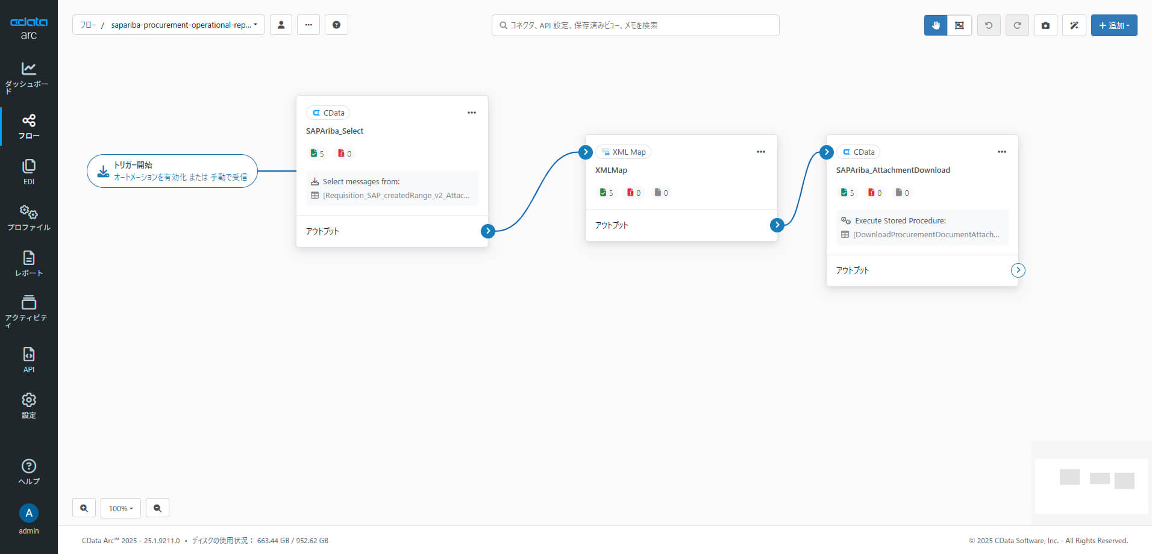The image size is (1152, 554).
Task: Focus the コネクタ search input field
Action: coord(635,25)
